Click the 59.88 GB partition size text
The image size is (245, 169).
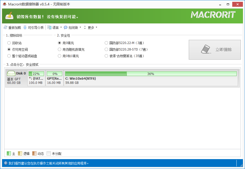[x=72, y=83]
